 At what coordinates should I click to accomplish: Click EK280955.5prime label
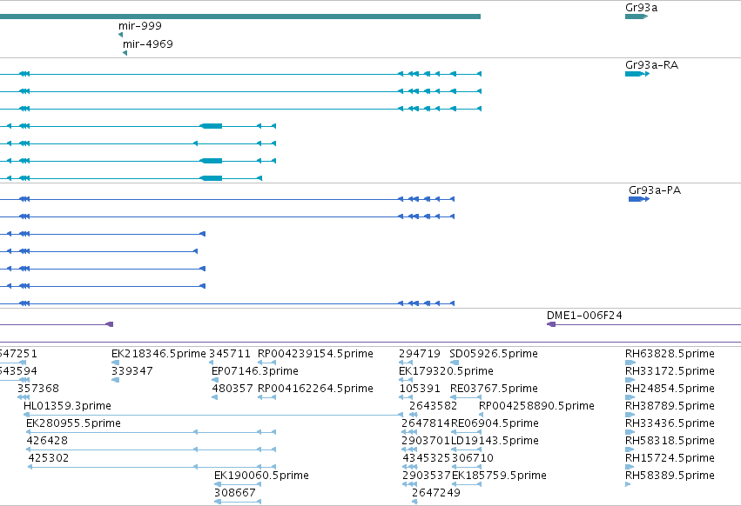(74, 423)
